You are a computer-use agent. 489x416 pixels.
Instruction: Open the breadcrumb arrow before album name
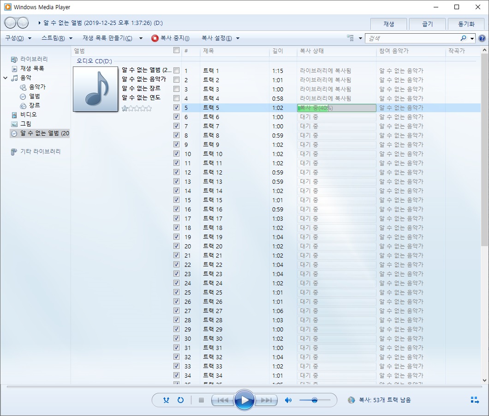(x=40, y=23)
